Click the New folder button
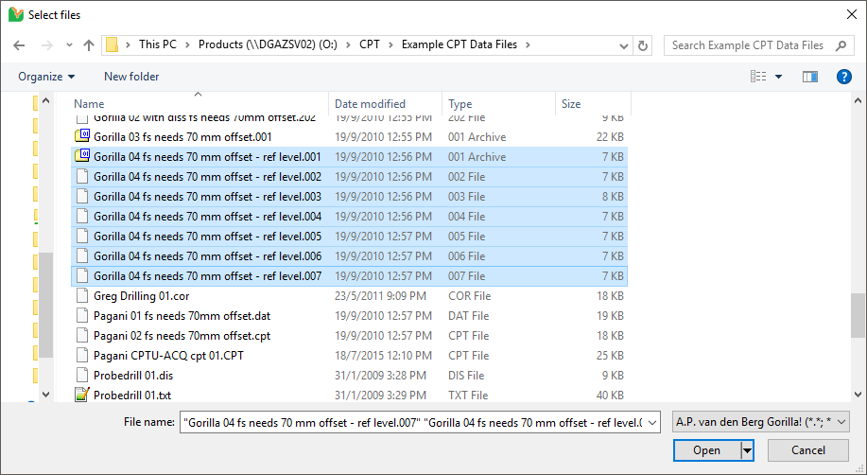 coord(131,77)
